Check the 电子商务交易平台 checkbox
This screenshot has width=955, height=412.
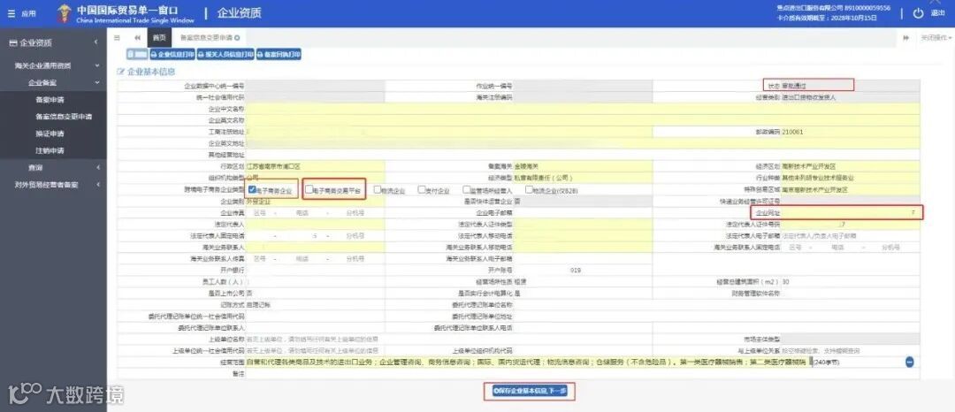[309, 189]
